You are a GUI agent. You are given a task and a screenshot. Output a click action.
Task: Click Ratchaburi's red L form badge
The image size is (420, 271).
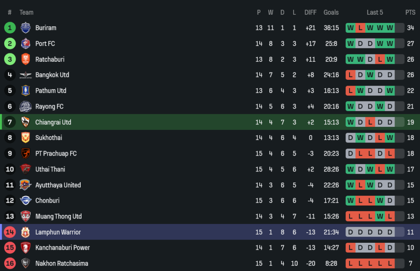(380, 59)
